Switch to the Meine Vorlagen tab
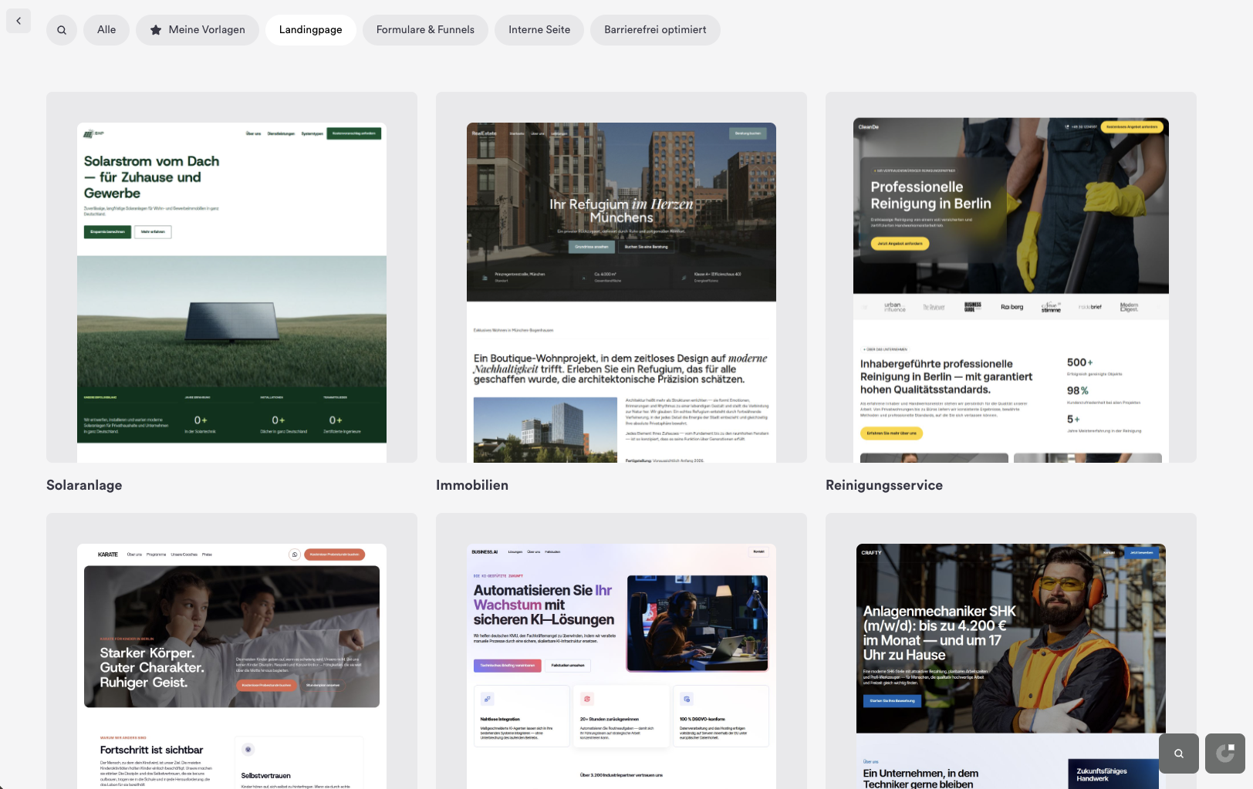The height and width of the screenshot is (789, 1253). coord(198,30)
